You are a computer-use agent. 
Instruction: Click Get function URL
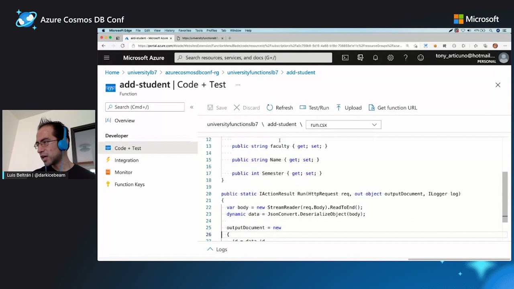tap(393, 108)
